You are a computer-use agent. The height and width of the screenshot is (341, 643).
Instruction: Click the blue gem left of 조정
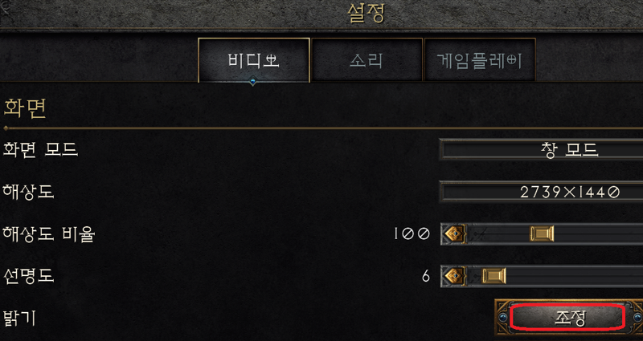click(504, 317)
